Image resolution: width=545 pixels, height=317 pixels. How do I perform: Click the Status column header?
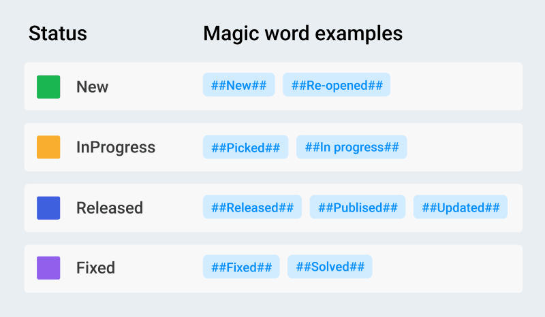[x=58, y=33]
